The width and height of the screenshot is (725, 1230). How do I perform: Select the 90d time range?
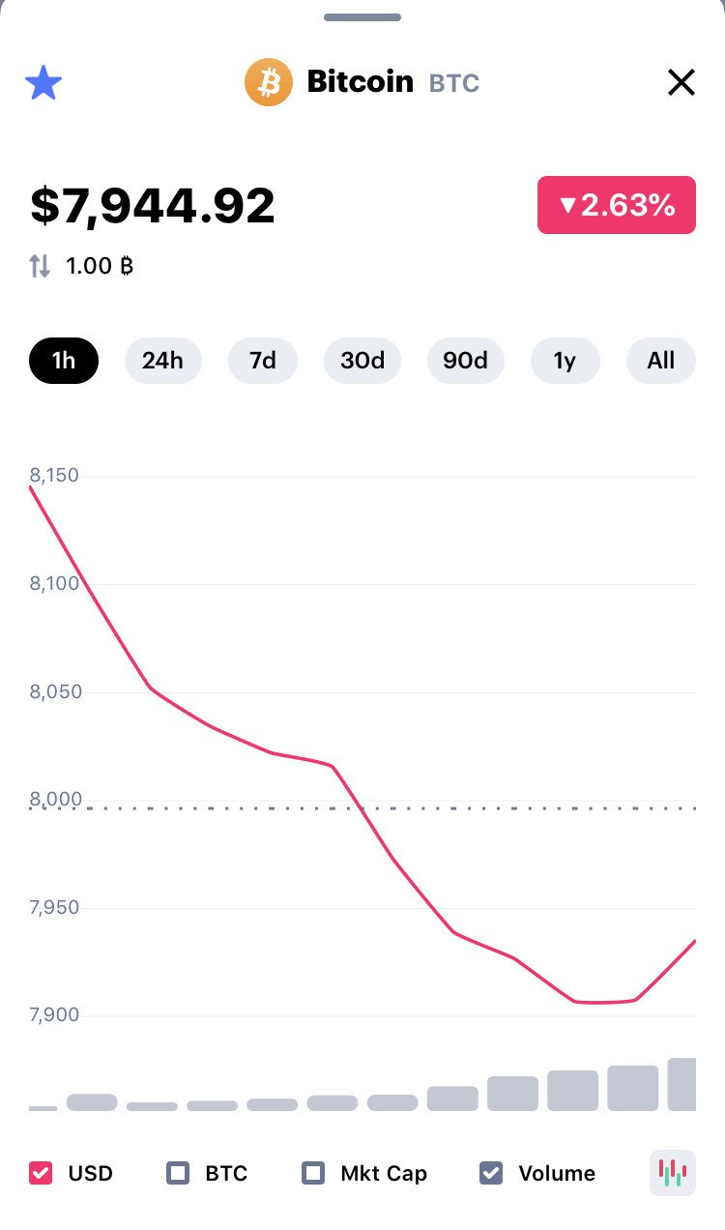pos(465,361)
